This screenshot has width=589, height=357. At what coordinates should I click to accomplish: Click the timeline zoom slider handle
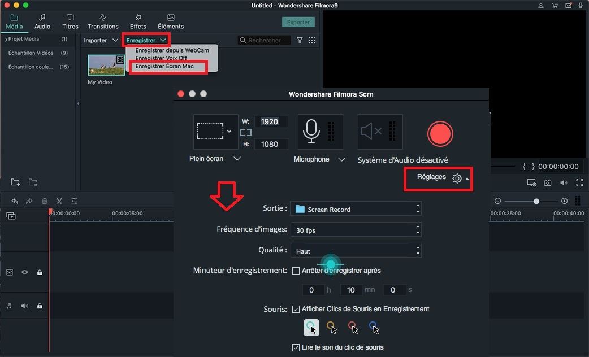(536, 201)
